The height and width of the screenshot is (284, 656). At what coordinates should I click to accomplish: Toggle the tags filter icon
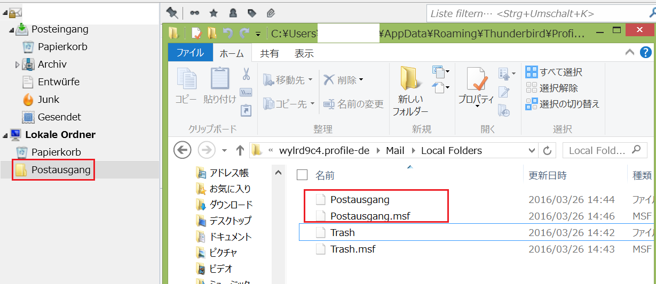251,13
